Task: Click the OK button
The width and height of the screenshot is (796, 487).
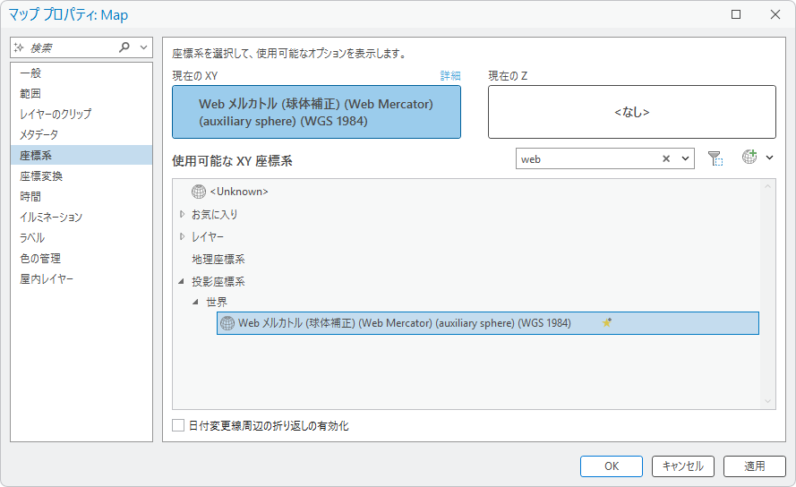Action: [x=611, y=466]
